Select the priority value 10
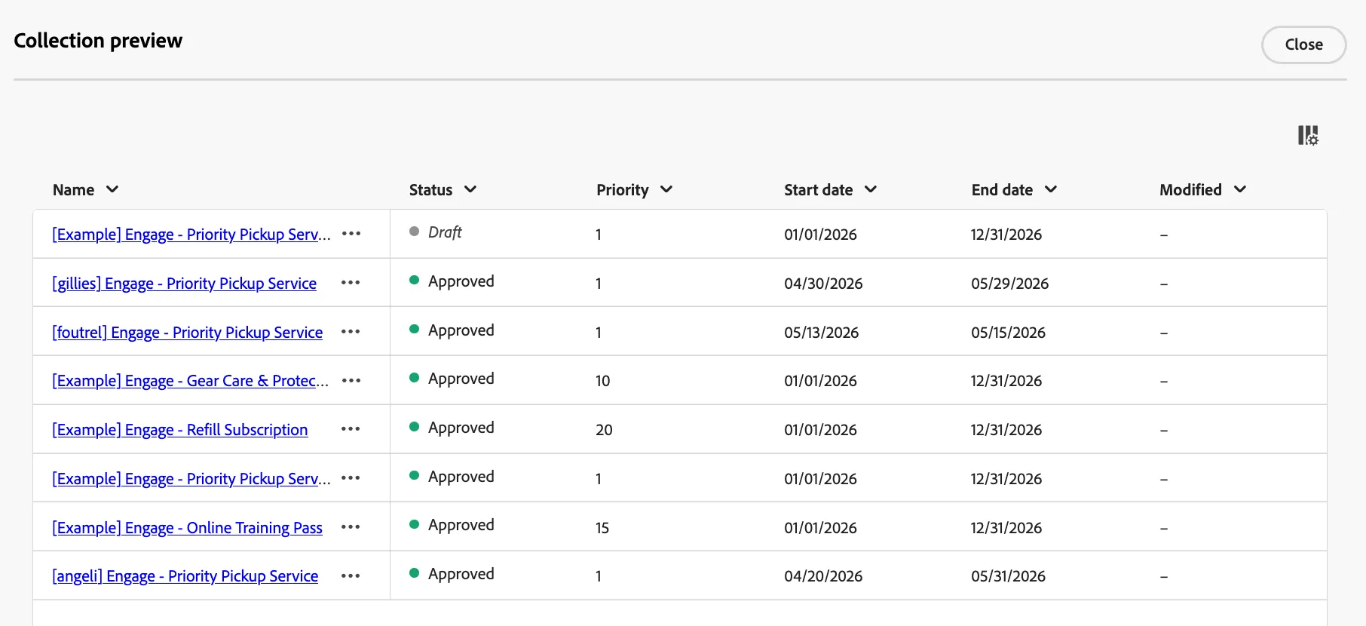 tap(603, 381)
